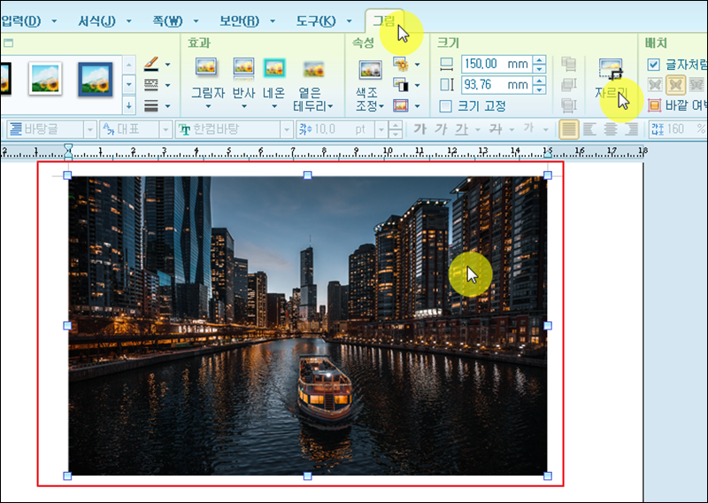Open the 그림 ribbon tab

coord(384,20)
